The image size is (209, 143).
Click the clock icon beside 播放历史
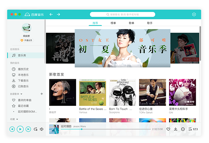click(x=14, y=69)
